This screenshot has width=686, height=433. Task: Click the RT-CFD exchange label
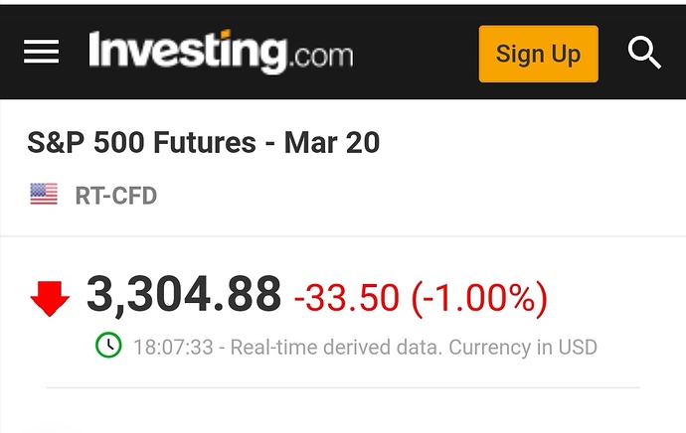coord(116,196)
